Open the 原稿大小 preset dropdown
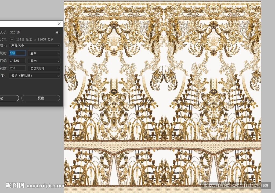The width and height of the screenshot is (275, 193). pos(34,45)
